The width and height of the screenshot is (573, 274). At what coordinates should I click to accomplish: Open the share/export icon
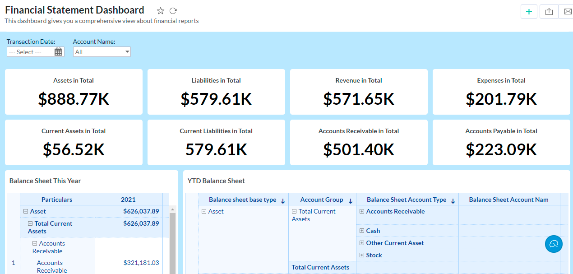[x=549, y=12]
